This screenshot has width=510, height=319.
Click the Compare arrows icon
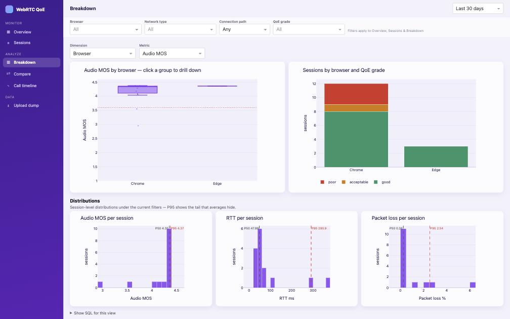pyautogui.click(x=9, y=74)
